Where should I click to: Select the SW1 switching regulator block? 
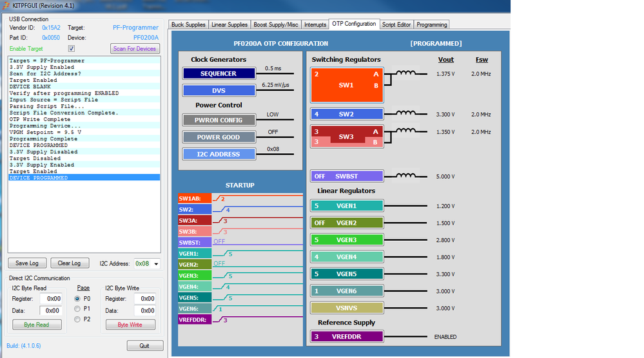(x=347, y=85)
